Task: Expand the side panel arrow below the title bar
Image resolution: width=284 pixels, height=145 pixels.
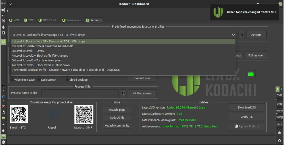Action: coord(8,11)
